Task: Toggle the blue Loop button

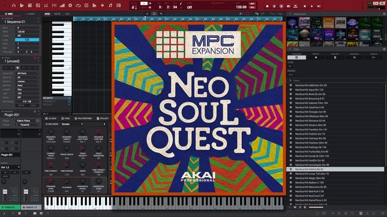Action: point(27,40)
